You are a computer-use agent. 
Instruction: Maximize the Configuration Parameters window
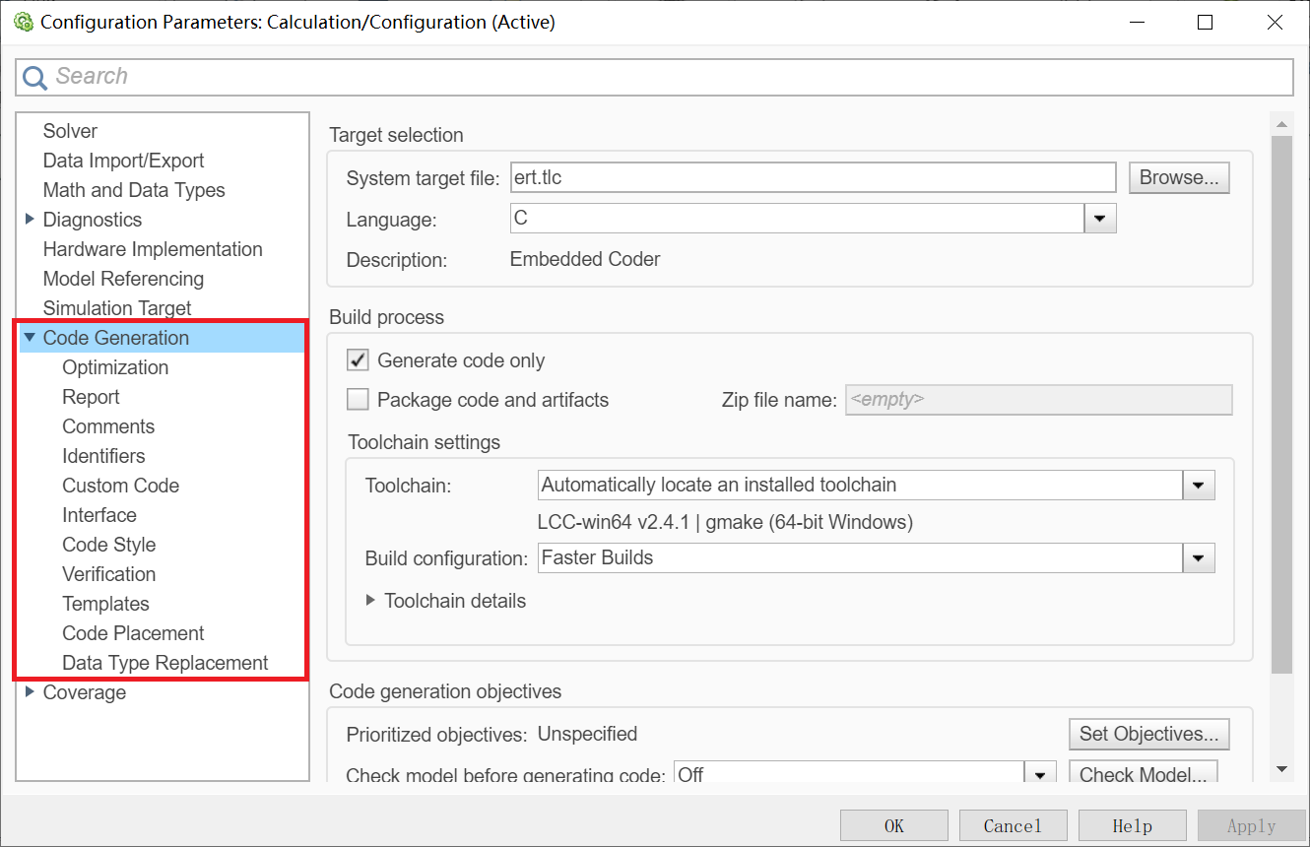tap(1205, 22)
